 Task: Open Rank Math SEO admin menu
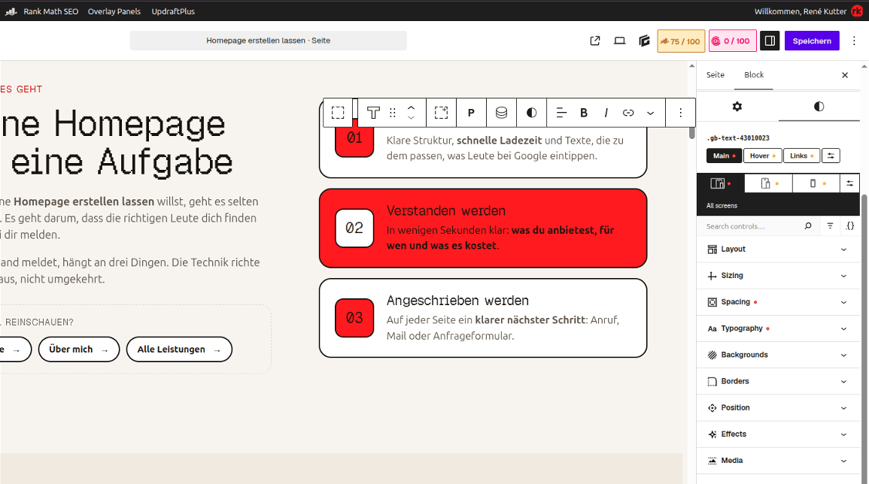[x=42, y=11]
